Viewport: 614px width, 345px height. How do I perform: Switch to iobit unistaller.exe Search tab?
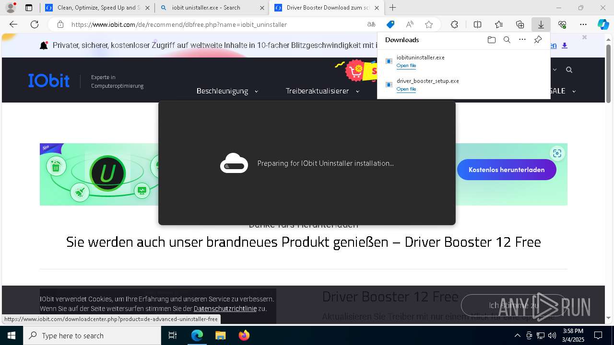[x=206, y=8]
